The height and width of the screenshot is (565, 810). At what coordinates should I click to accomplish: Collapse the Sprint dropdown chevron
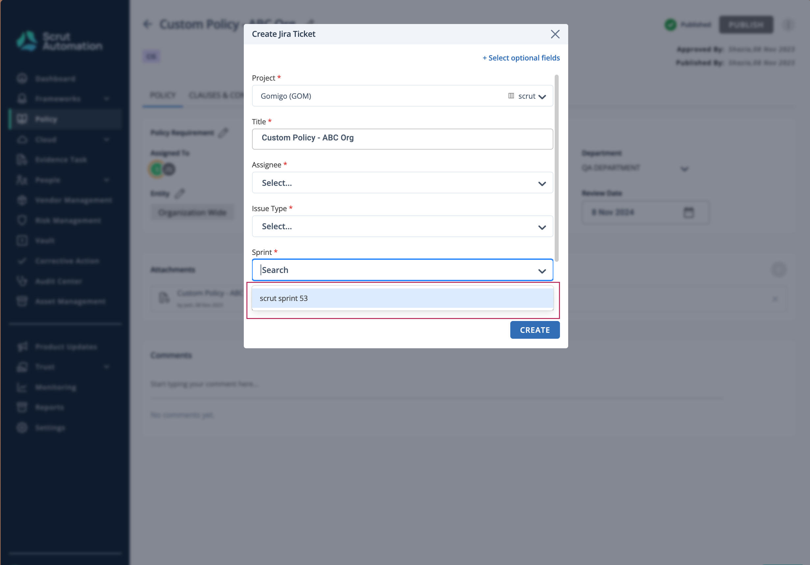click(x=542, y=271)
